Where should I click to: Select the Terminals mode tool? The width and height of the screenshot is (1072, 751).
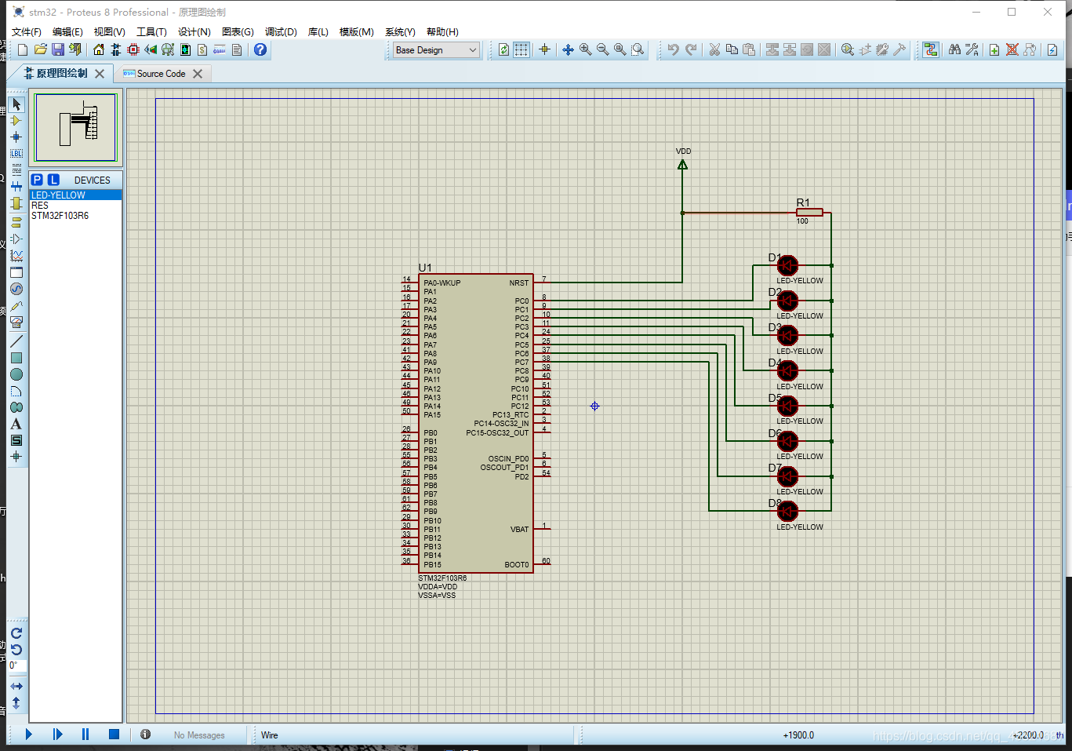[16, 222]
